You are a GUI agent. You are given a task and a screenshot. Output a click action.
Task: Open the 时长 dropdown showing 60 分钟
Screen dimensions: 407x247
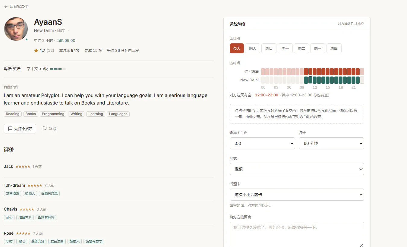click(331, 143)
